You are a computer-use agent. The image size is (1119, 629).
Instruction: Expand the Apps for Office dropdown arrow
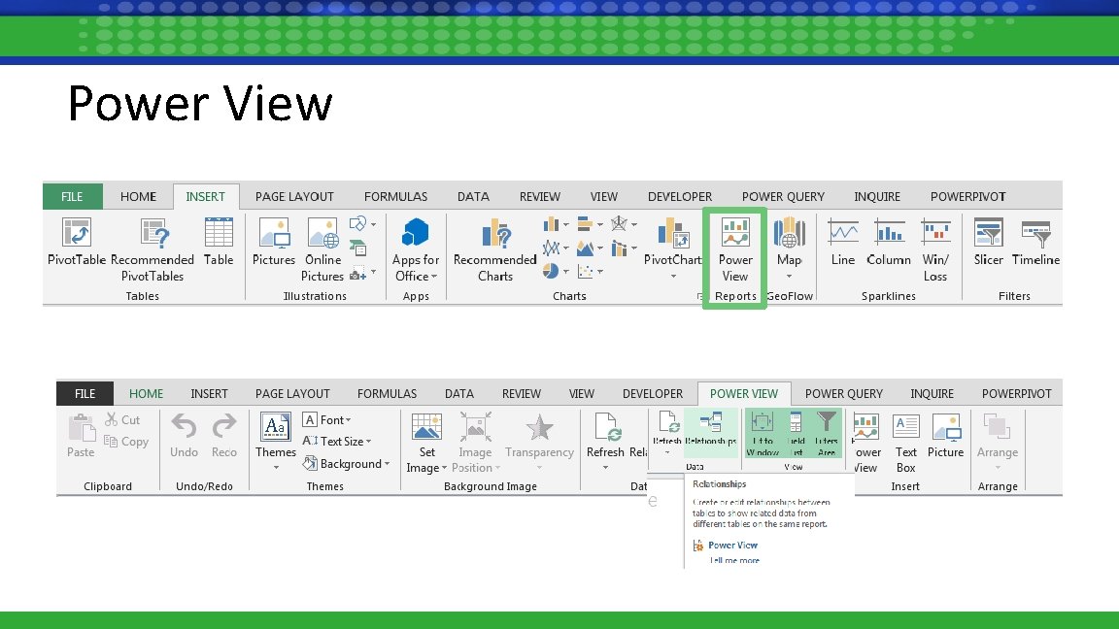(434, 277)
